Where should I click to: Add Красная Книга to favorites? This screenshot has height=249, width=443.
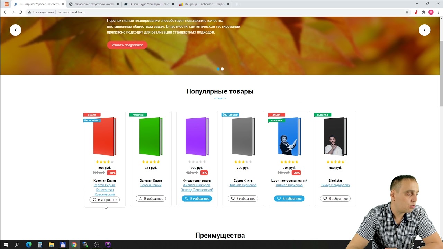[105, 200]
